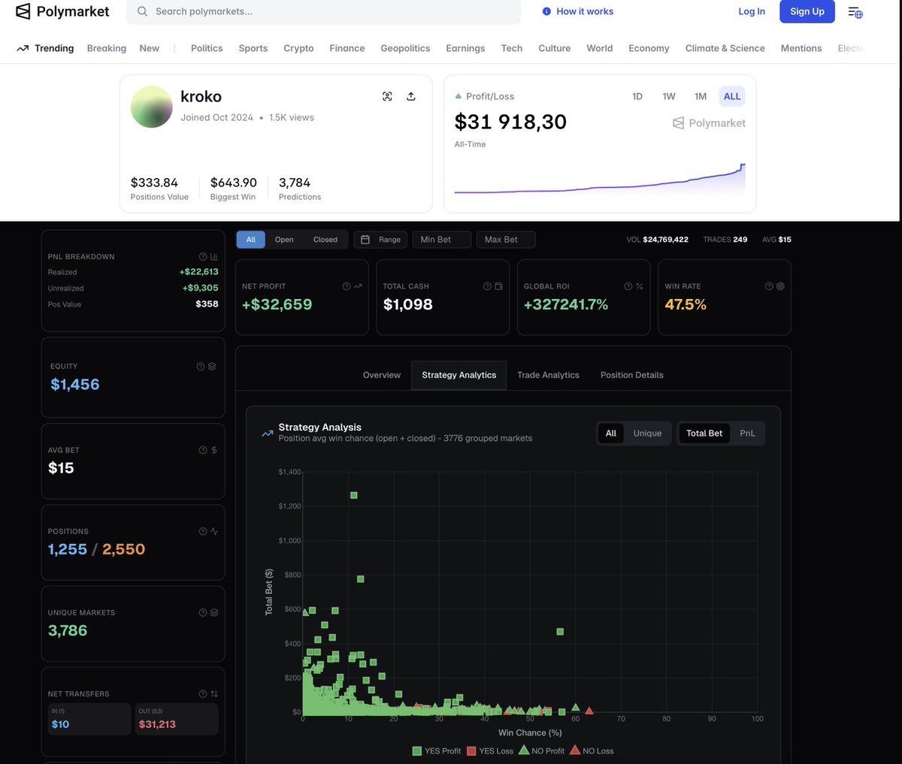Open the Climate & Science category
The height and width of the screenshot is (764, 902).
pos(725,48)
